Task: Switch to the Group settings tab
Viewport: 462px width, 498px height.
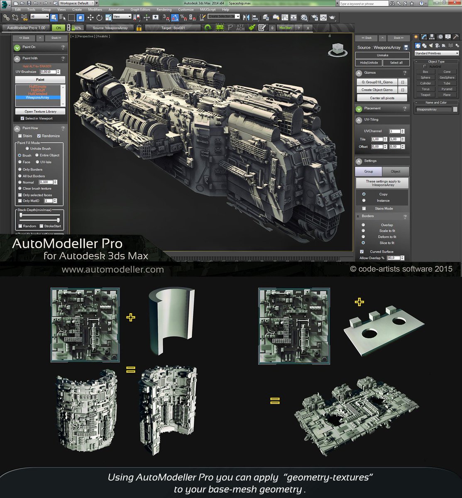Action: coord(369,171)
